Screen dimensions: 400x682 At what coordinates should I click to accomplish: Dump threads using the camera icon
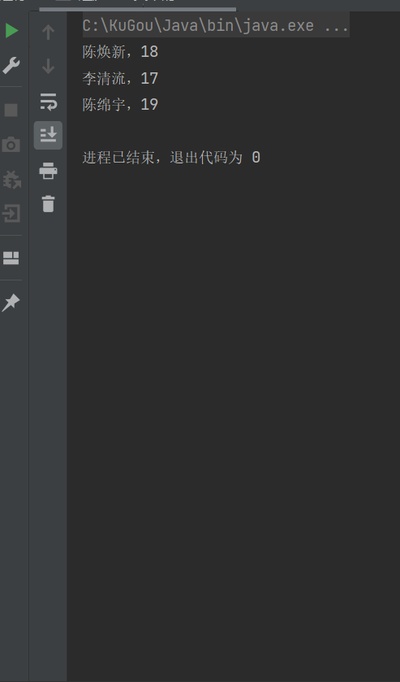pyautogui.click(x=11, y=145)
